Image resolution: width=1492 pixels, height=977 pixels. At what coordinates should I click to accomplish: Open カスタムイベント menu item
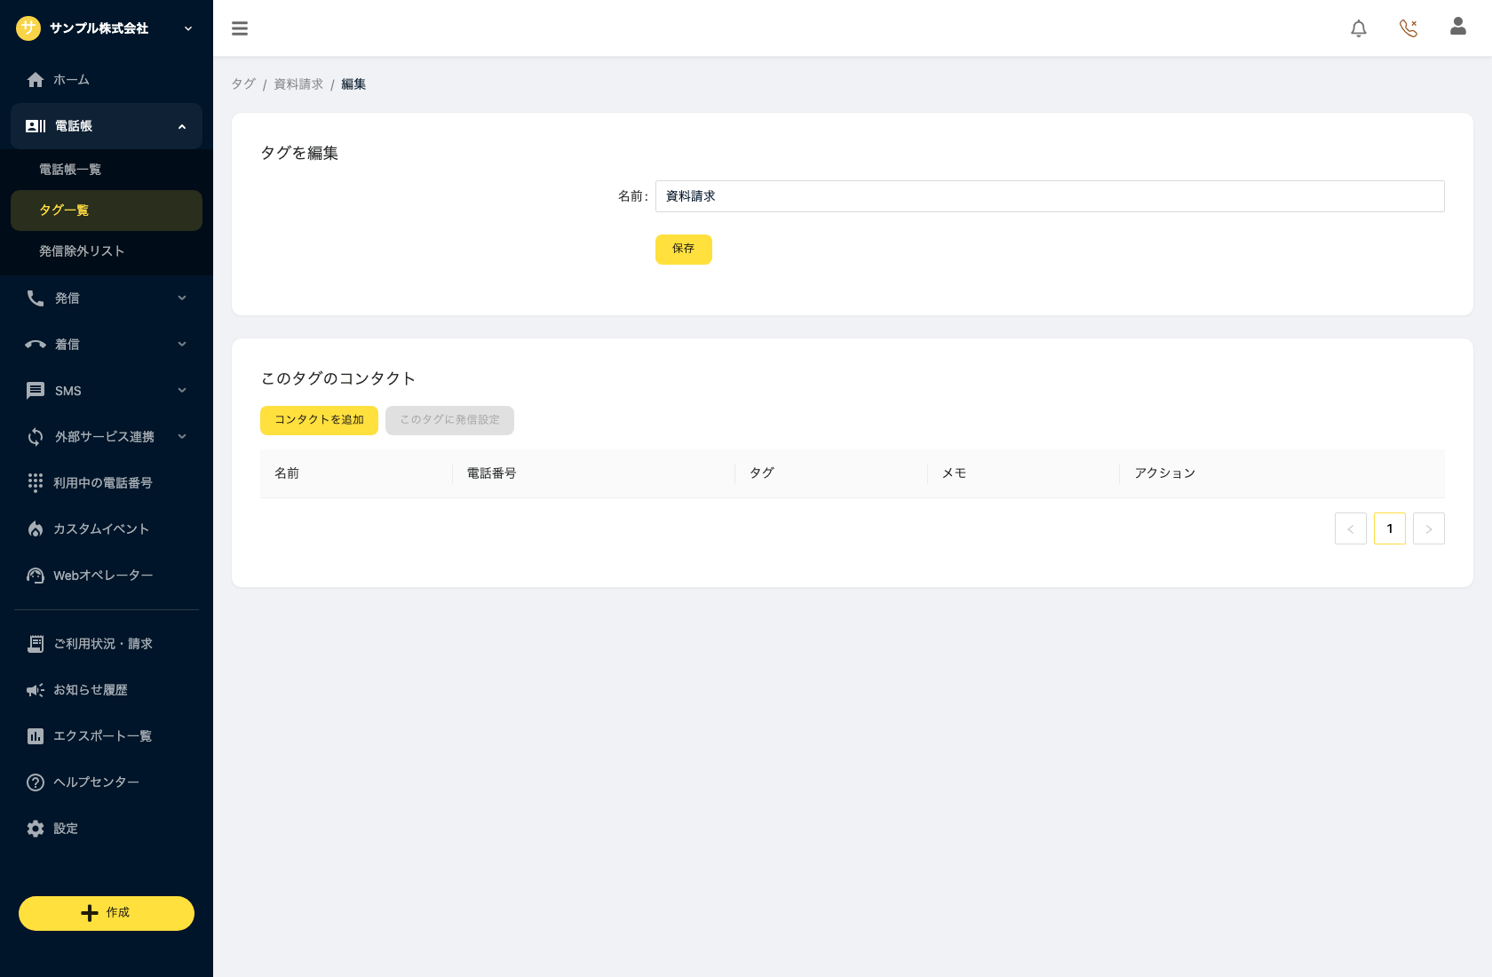[107, 529]
